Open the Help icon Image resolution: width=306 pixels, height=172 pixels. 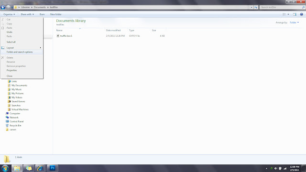point(302,14)
